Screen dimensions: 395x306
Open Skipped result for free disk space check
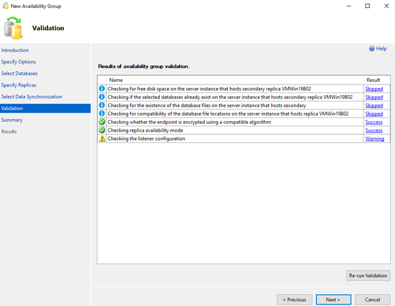point(374,88)
